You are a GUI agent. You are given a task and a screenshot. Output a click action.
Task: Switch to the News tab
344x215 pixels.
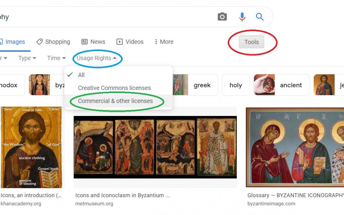pyautogui.click(x=93, y=42)
